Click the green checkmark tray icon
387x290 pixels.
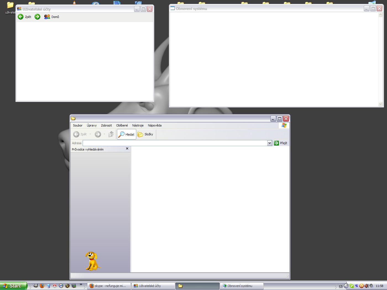pyautogui.click(x=351, y=286)
